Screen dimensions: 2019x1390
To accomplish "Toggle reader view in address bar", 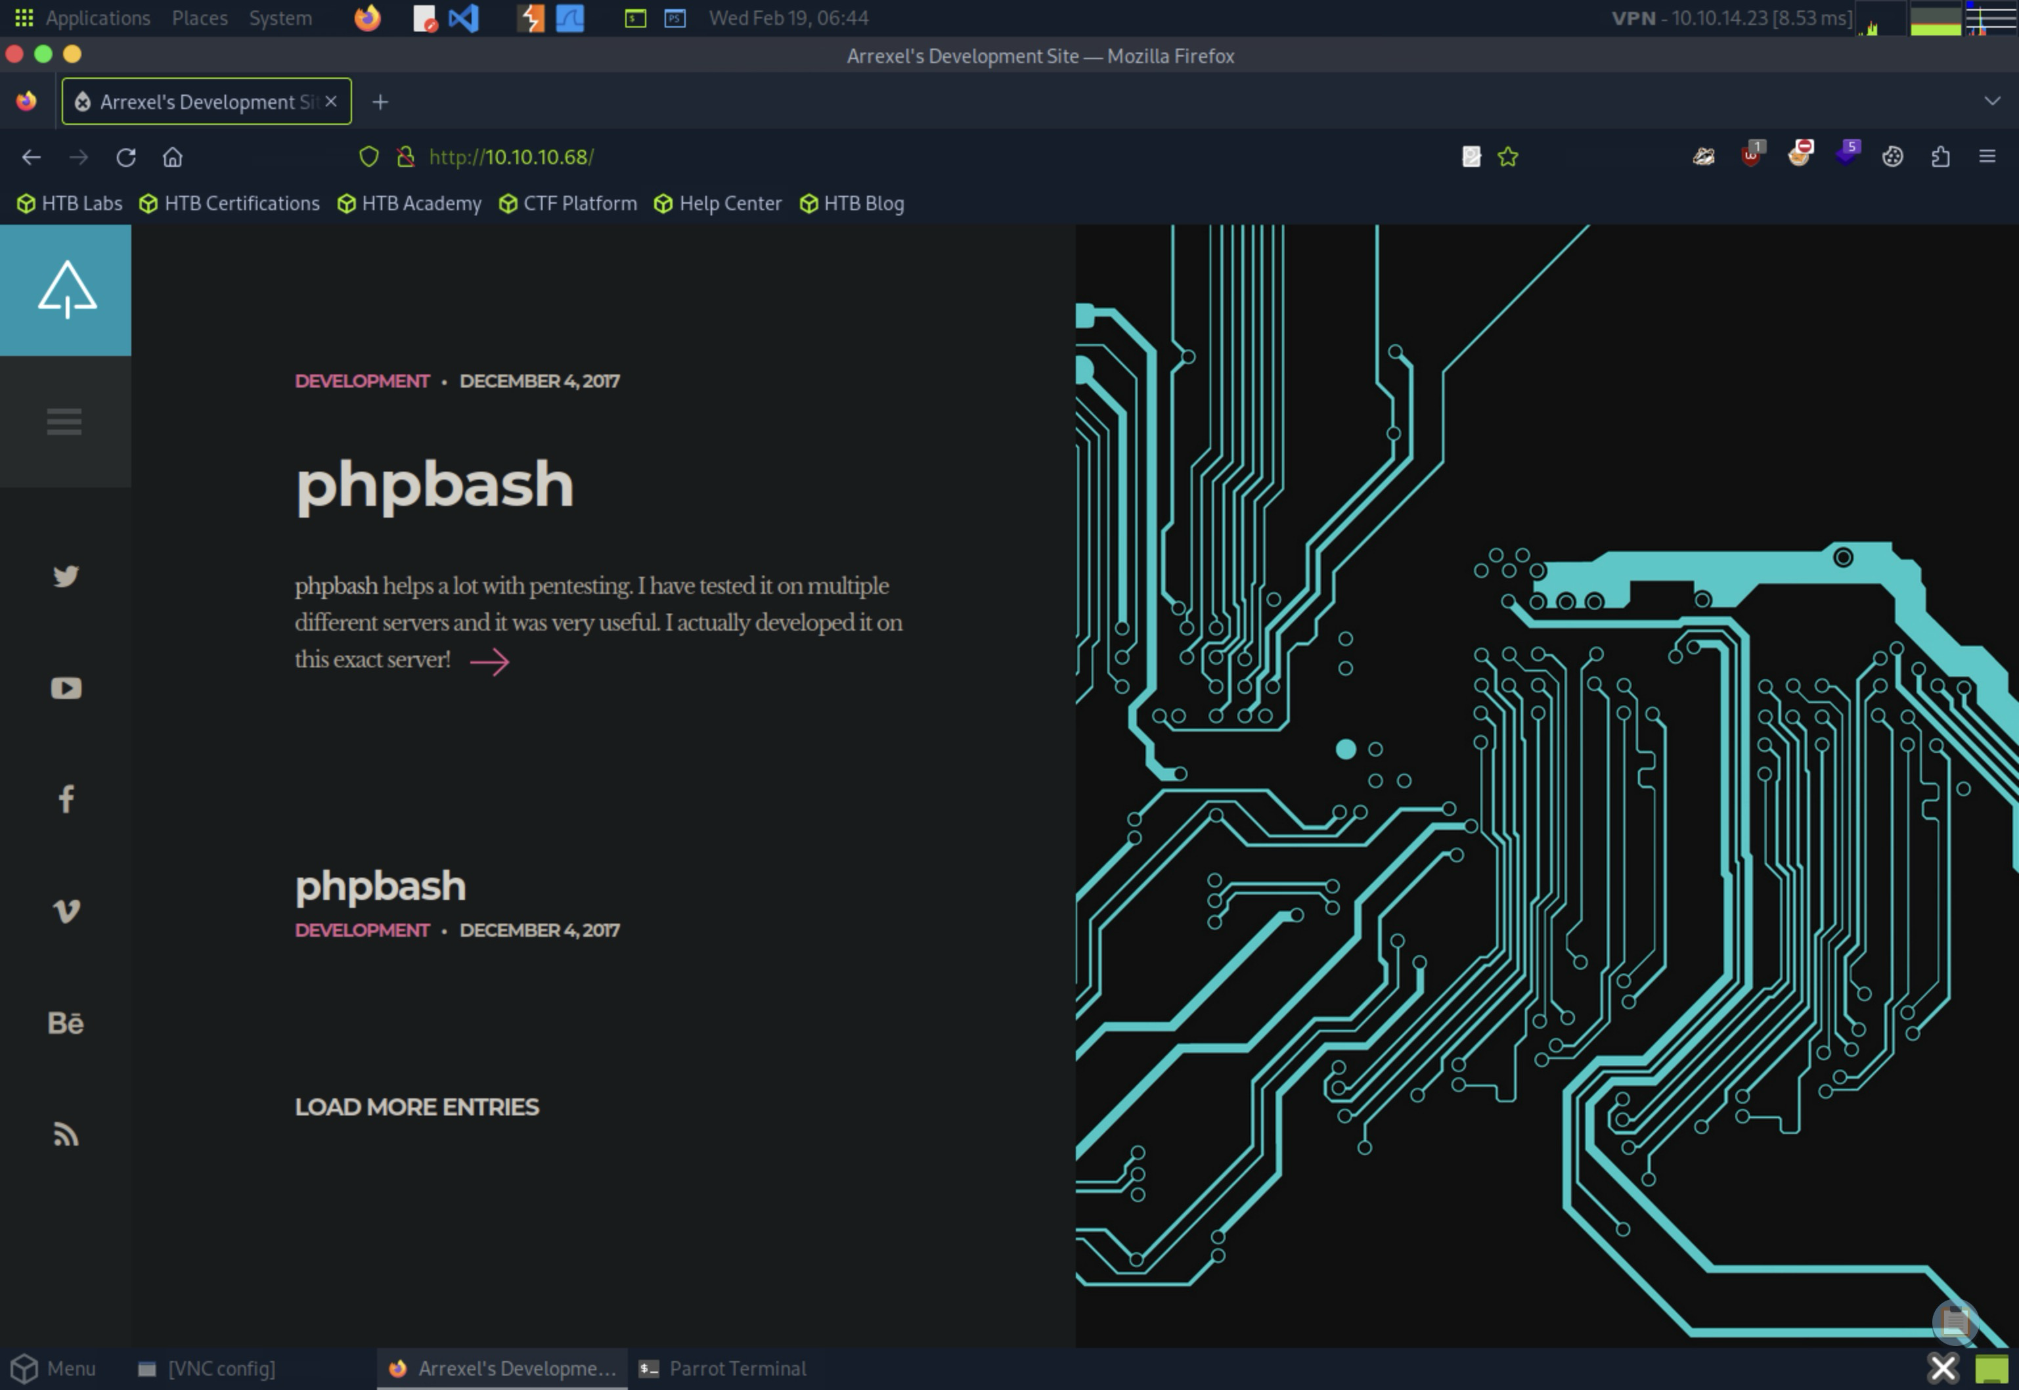I will [1471, 157].
